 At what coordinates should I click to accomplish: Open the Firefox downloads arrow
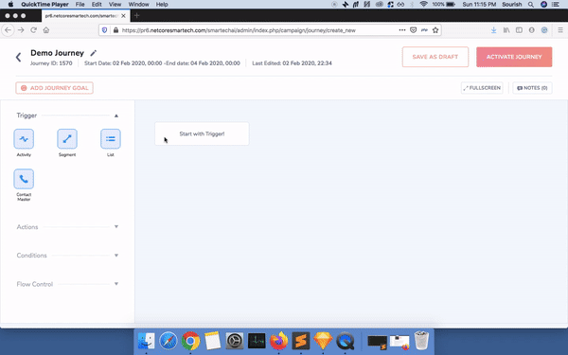(x=494, y=30)
